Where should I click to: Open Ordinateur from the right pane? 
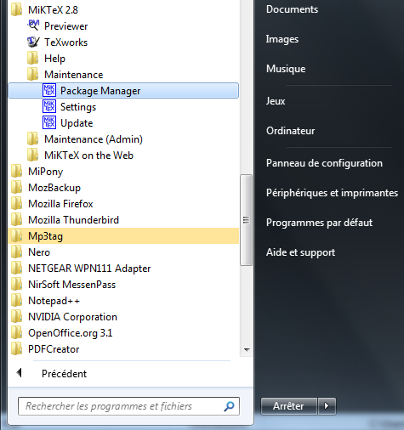[x=290, y=131]
